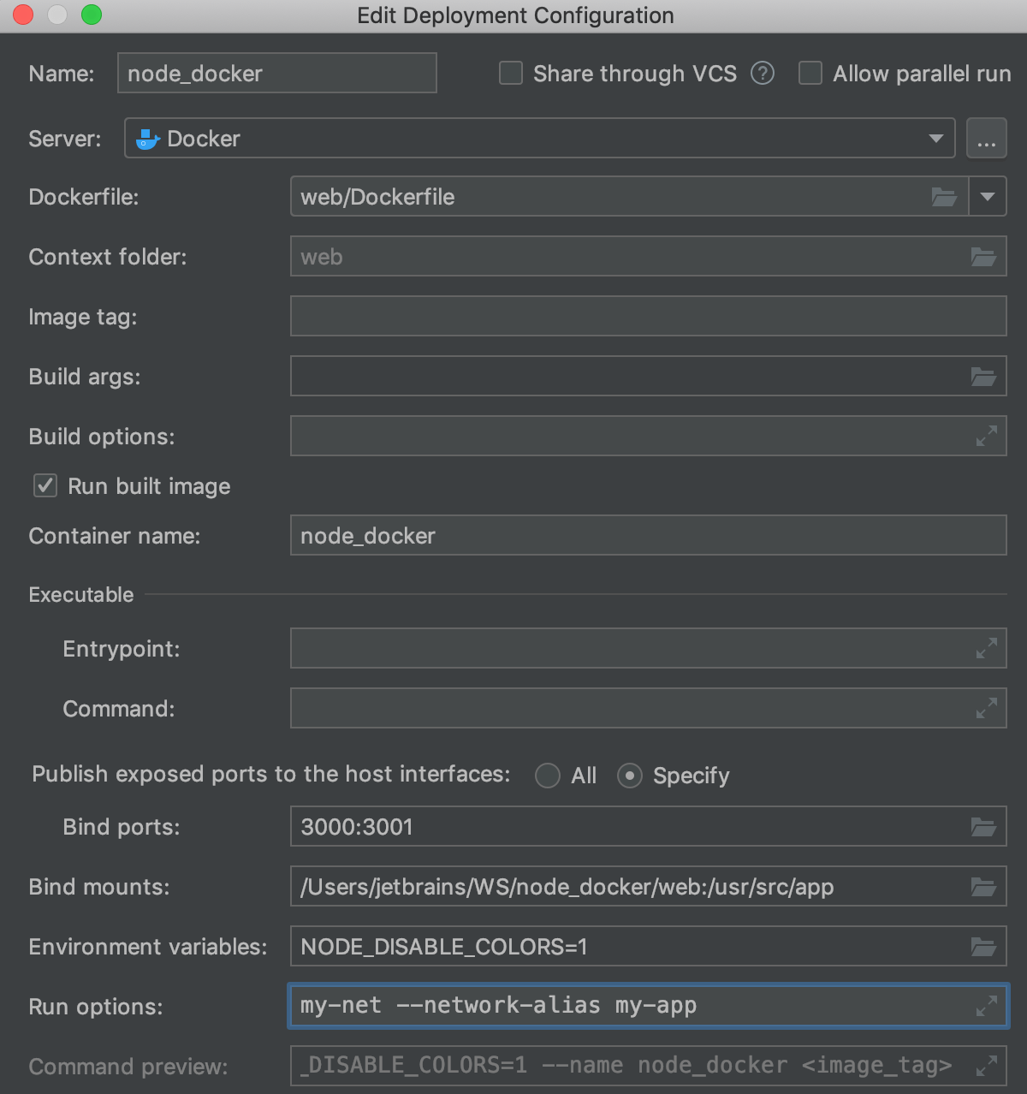Enable Allow parallel run checkbox

pyautogui.click(x=810, y=74)
